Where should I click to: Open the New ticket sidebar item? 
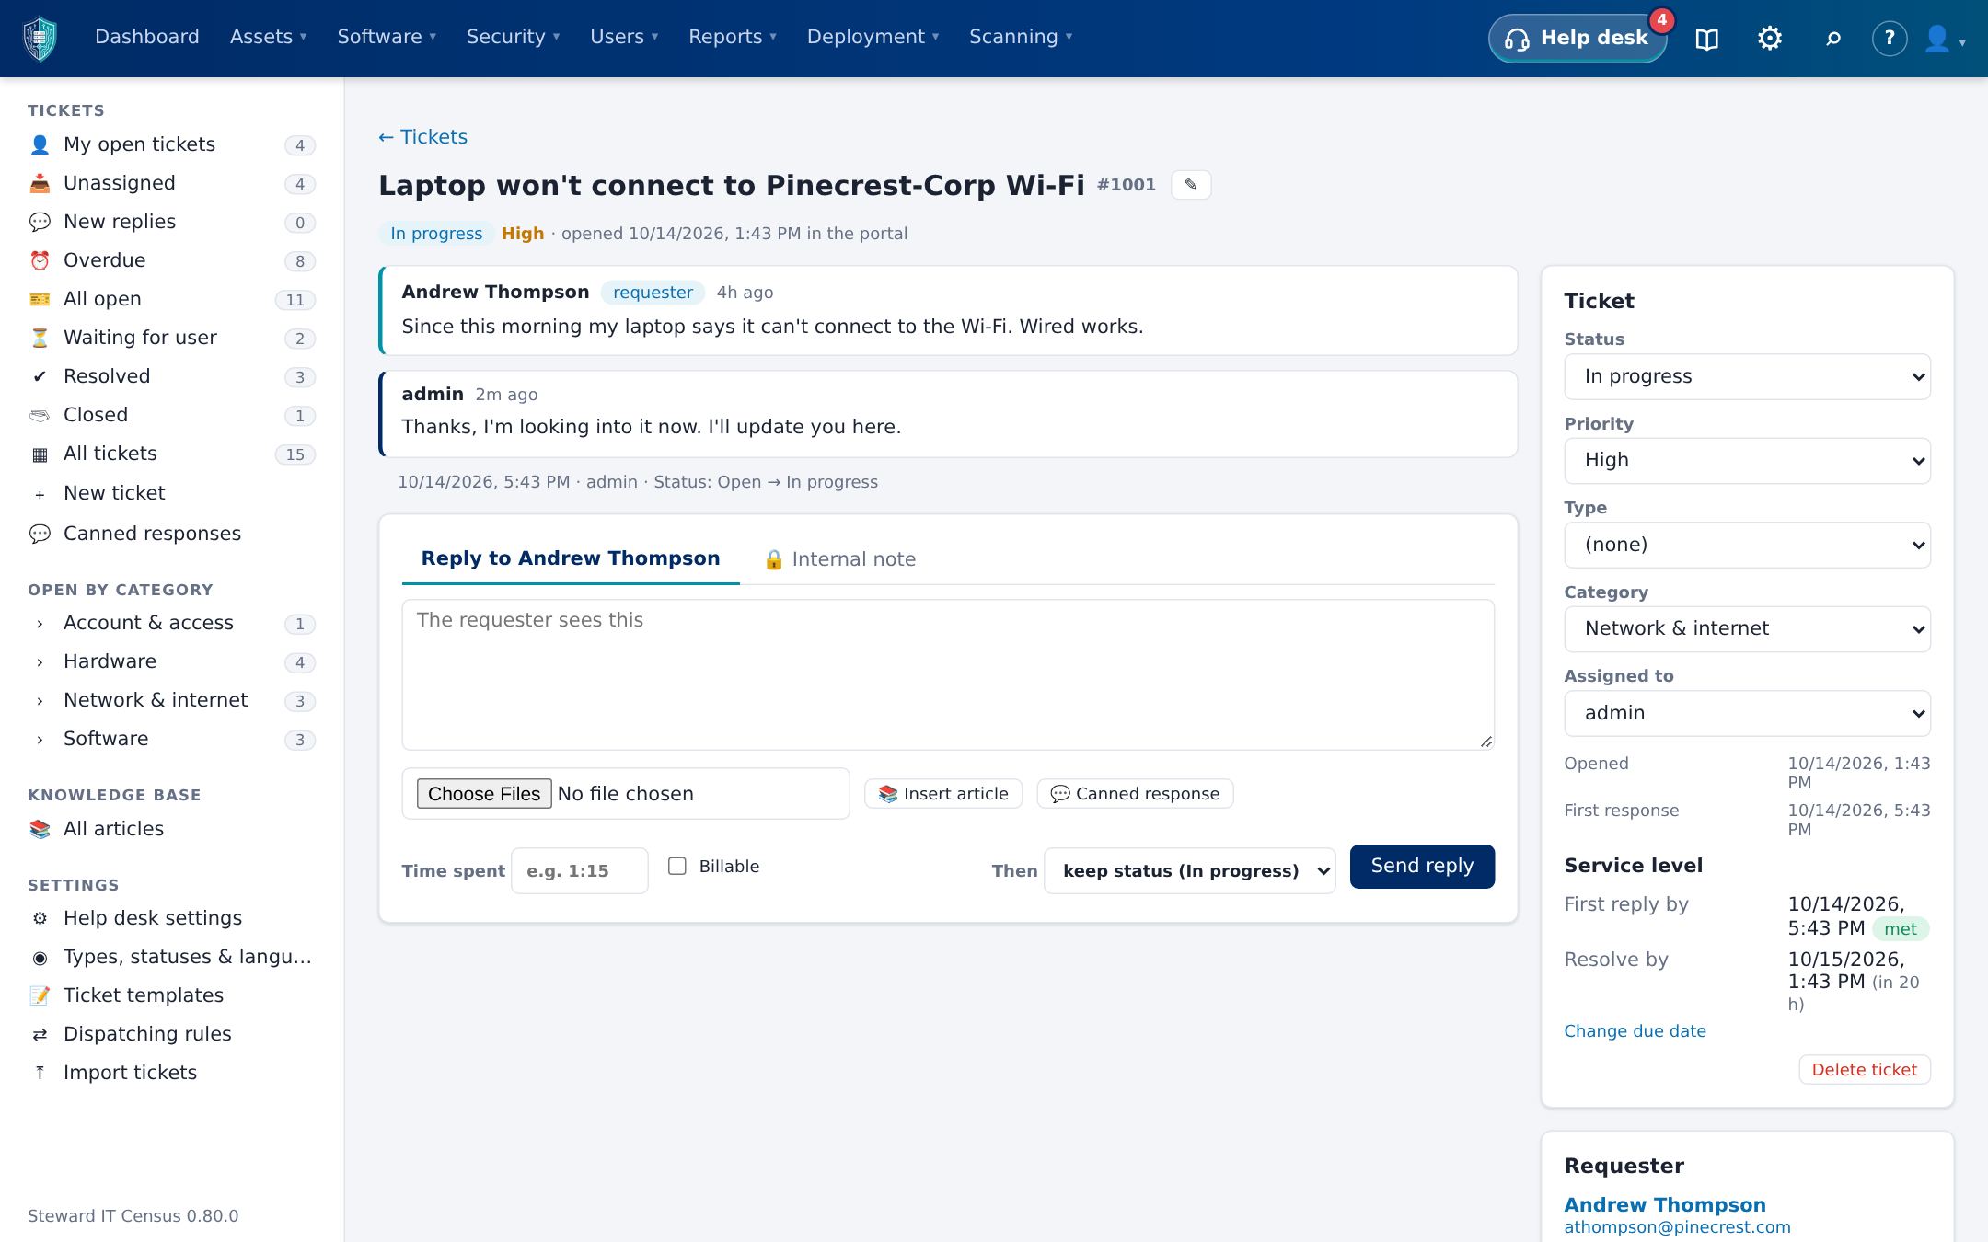(x=171, y=493)
